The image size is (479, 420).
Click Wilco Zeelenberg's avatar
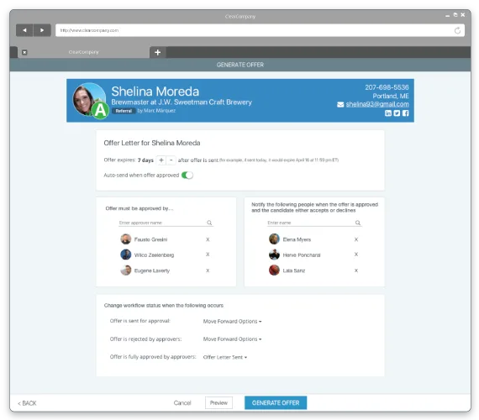pos(125,255)
